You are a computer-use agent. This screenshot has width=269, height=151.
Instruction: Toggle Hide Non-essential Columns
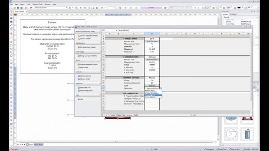point(88,64)
